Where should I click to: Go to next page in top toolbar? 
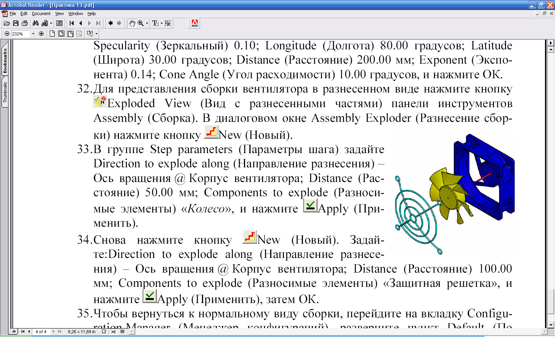pos(89,24)
